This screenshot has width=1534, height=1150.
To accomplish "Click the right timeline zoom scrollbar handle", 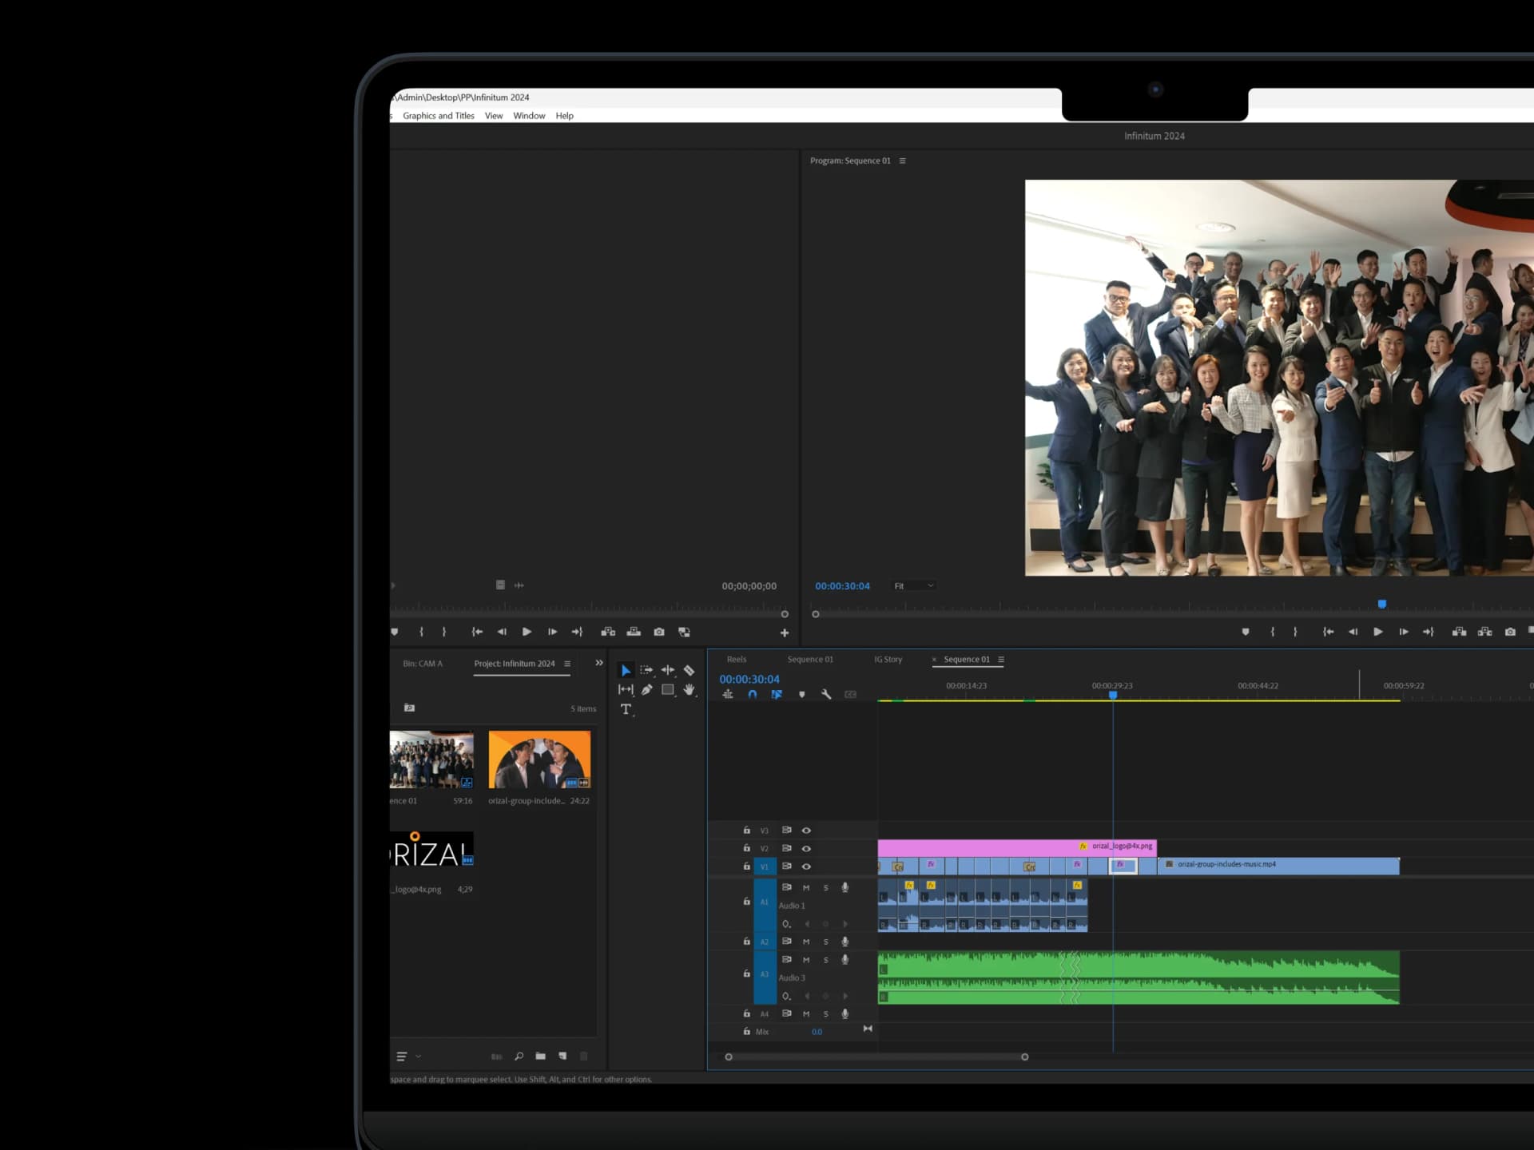I will pos(1025,1057).
